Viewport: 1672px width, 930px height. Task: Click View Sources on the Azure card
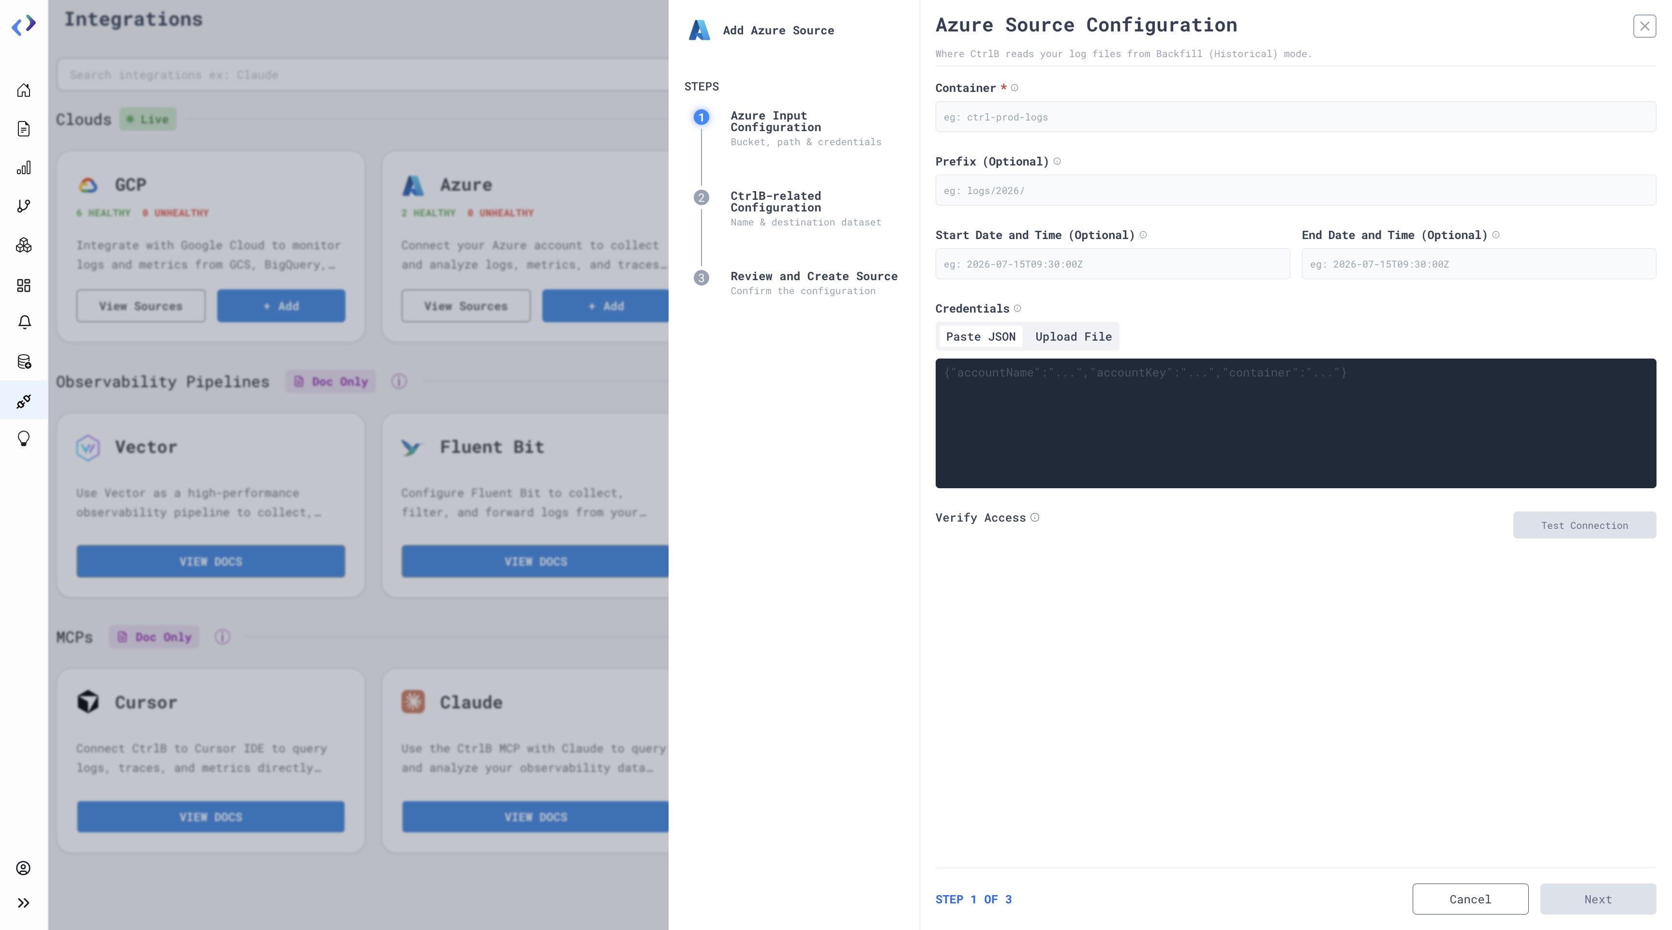[466, 306]
